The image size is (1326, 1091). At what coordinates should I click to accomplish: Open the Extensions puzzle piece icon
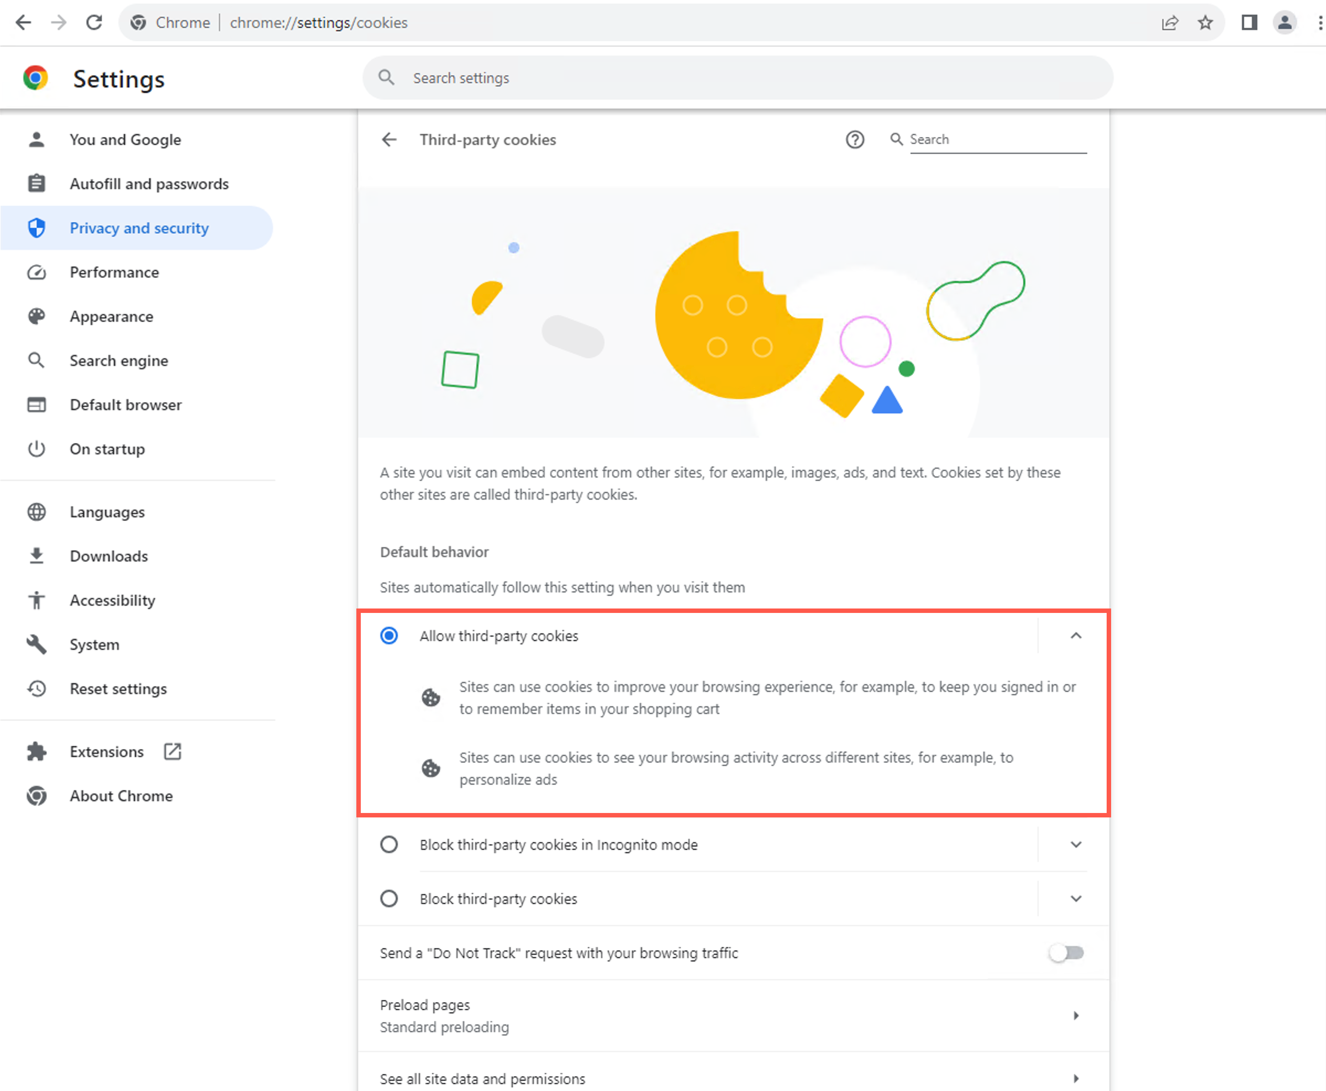click(x=37, y=751)
